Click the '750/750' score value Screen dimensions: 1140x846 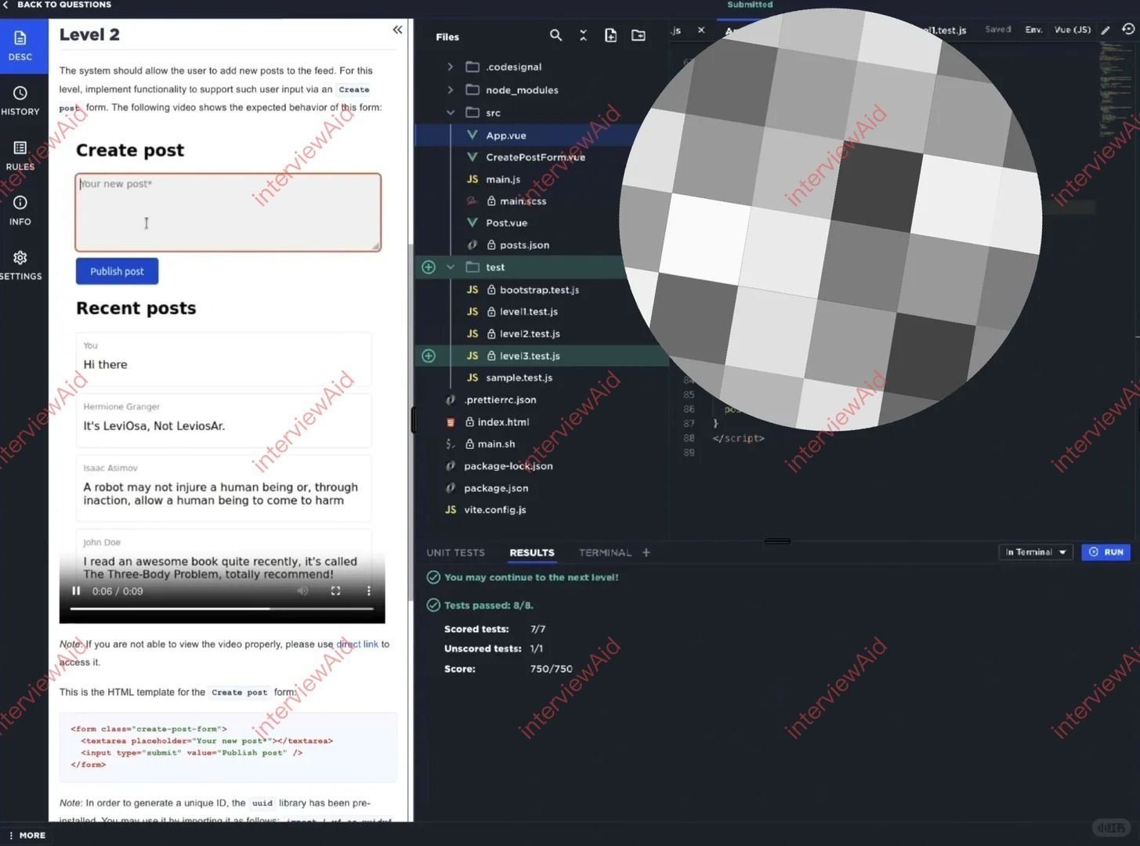click(x=551, y=669)
